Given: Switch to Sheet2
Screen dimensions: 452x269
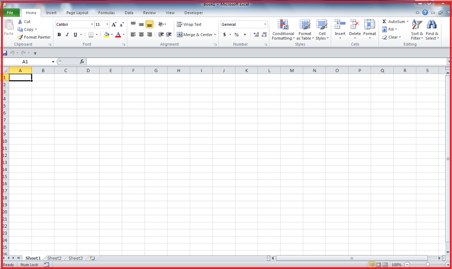Looking at the screenshot, I should coord(54,258).
